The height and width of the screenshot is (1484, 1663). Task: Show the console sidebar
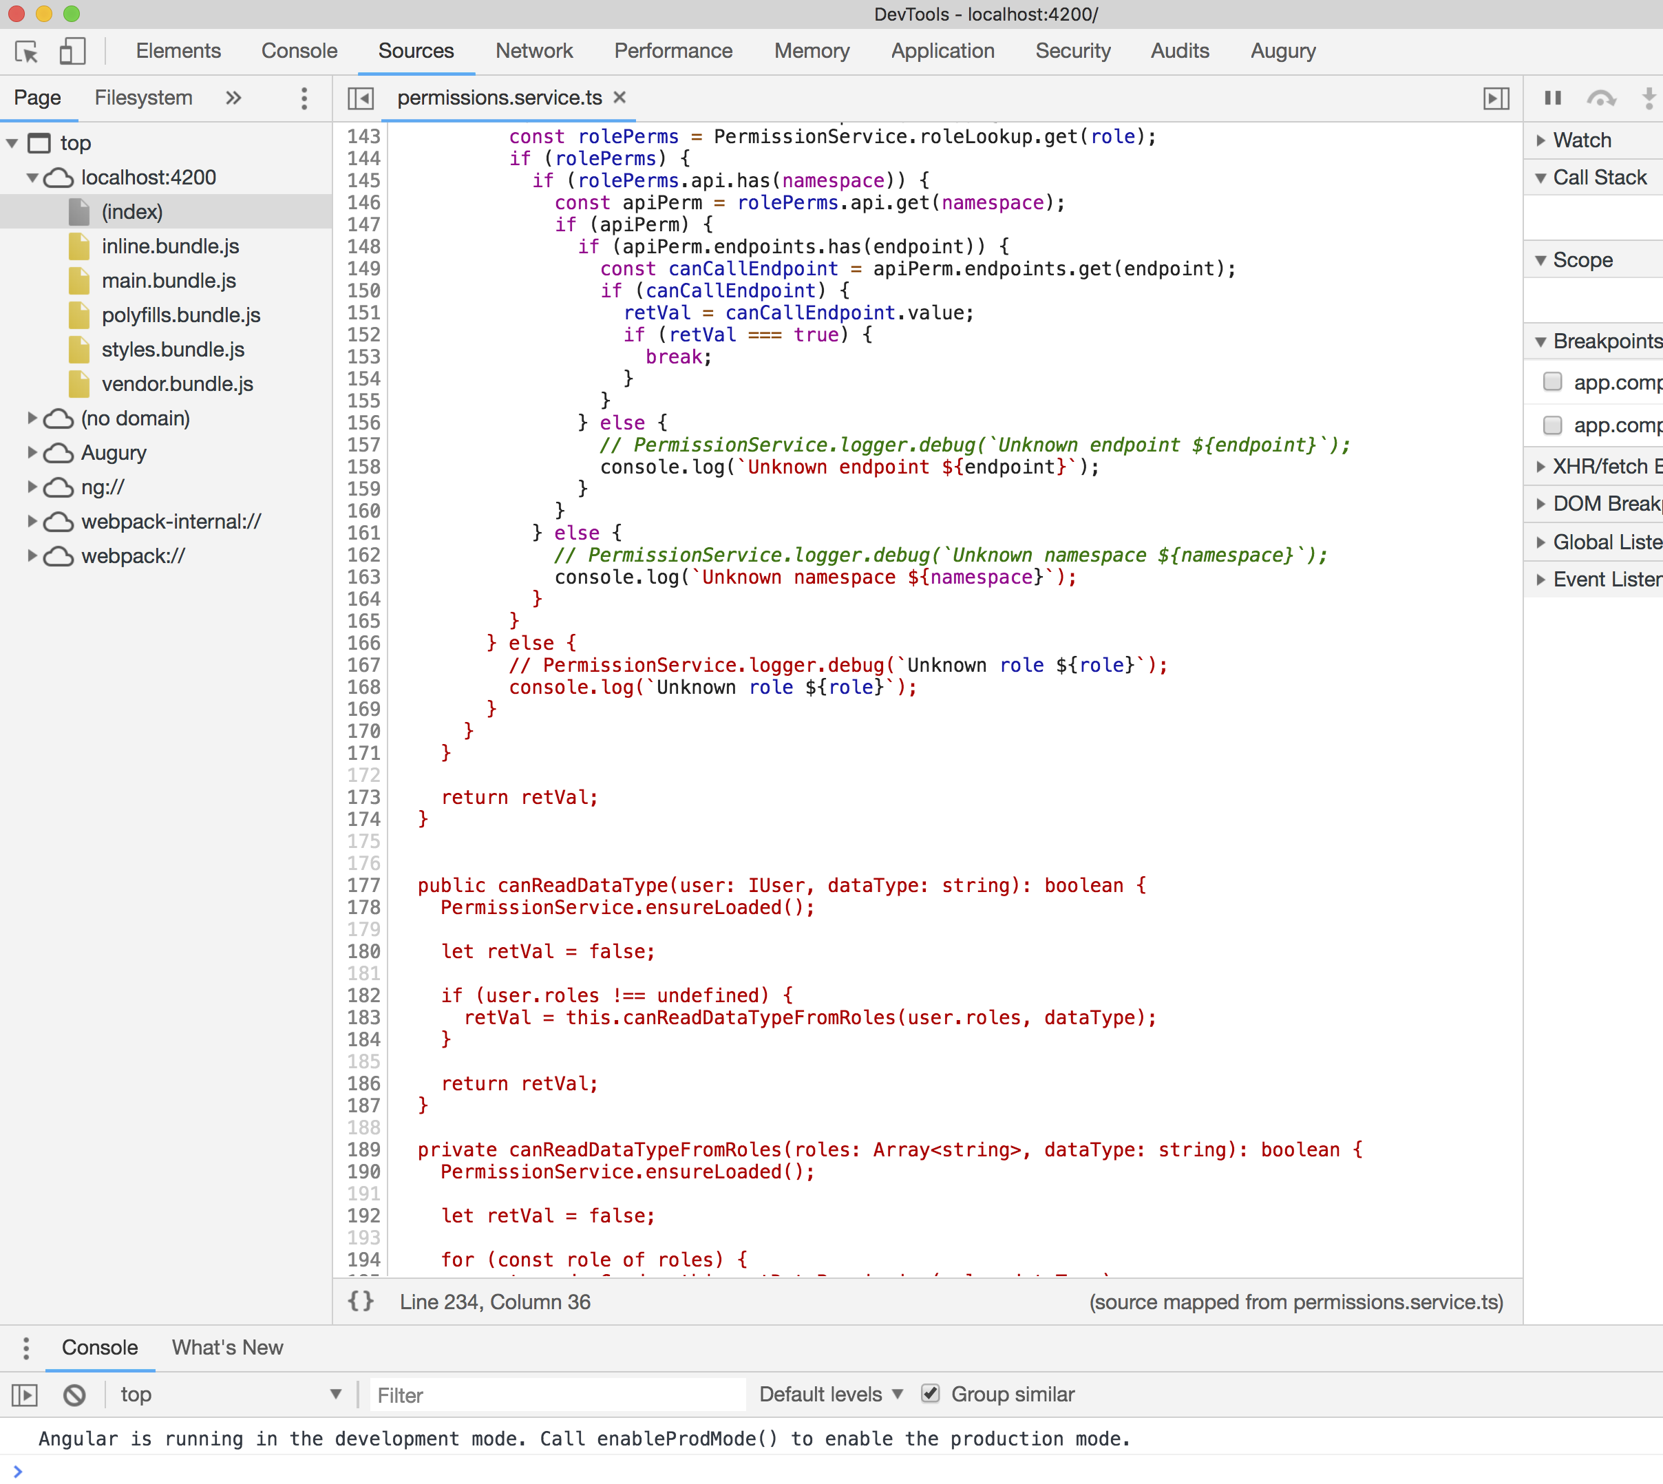pos(25,1395)
